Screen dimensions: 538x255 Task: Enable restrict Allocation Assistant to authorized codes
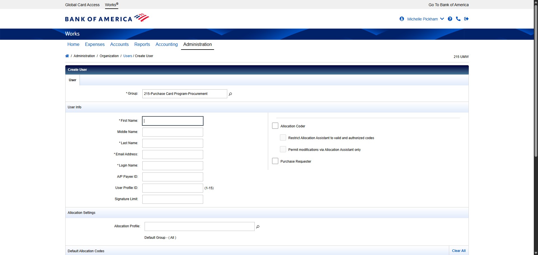pyautogui.click(x=283, y=137)
